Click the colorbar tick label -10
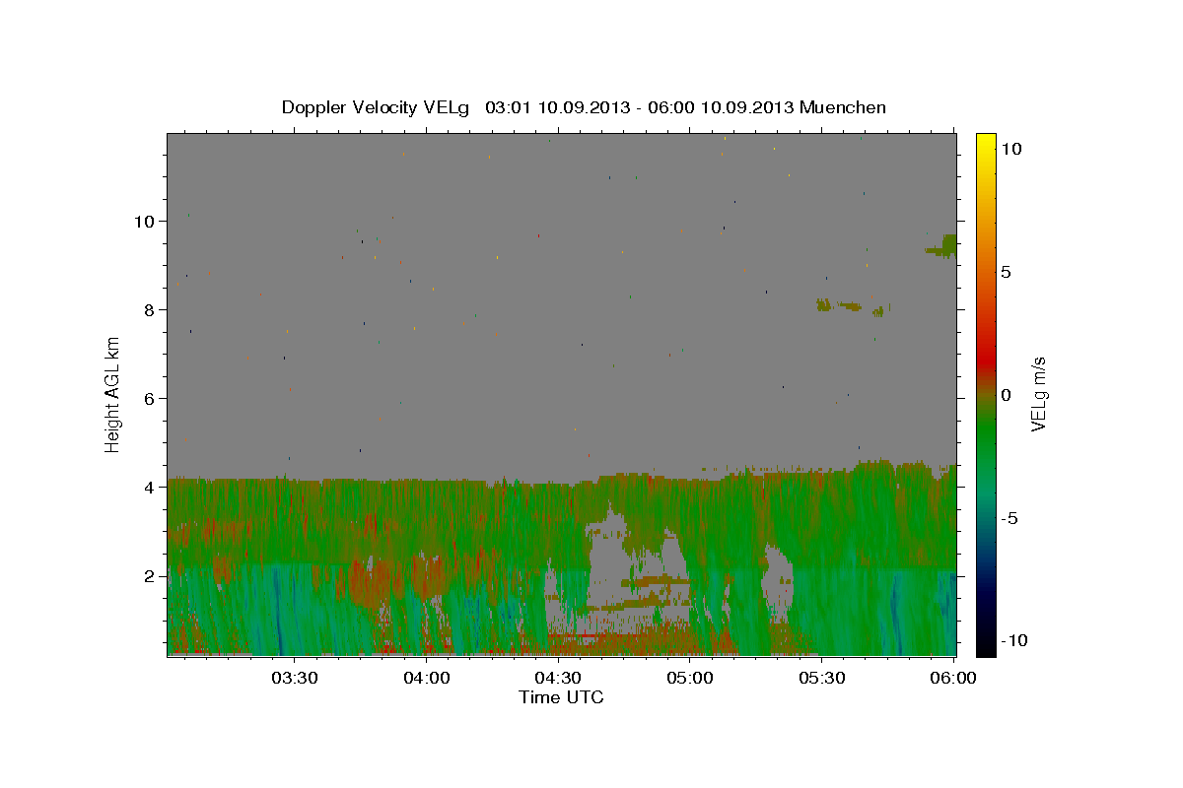The width and height of the screenshot is (1183, 788). (1014, 641)
